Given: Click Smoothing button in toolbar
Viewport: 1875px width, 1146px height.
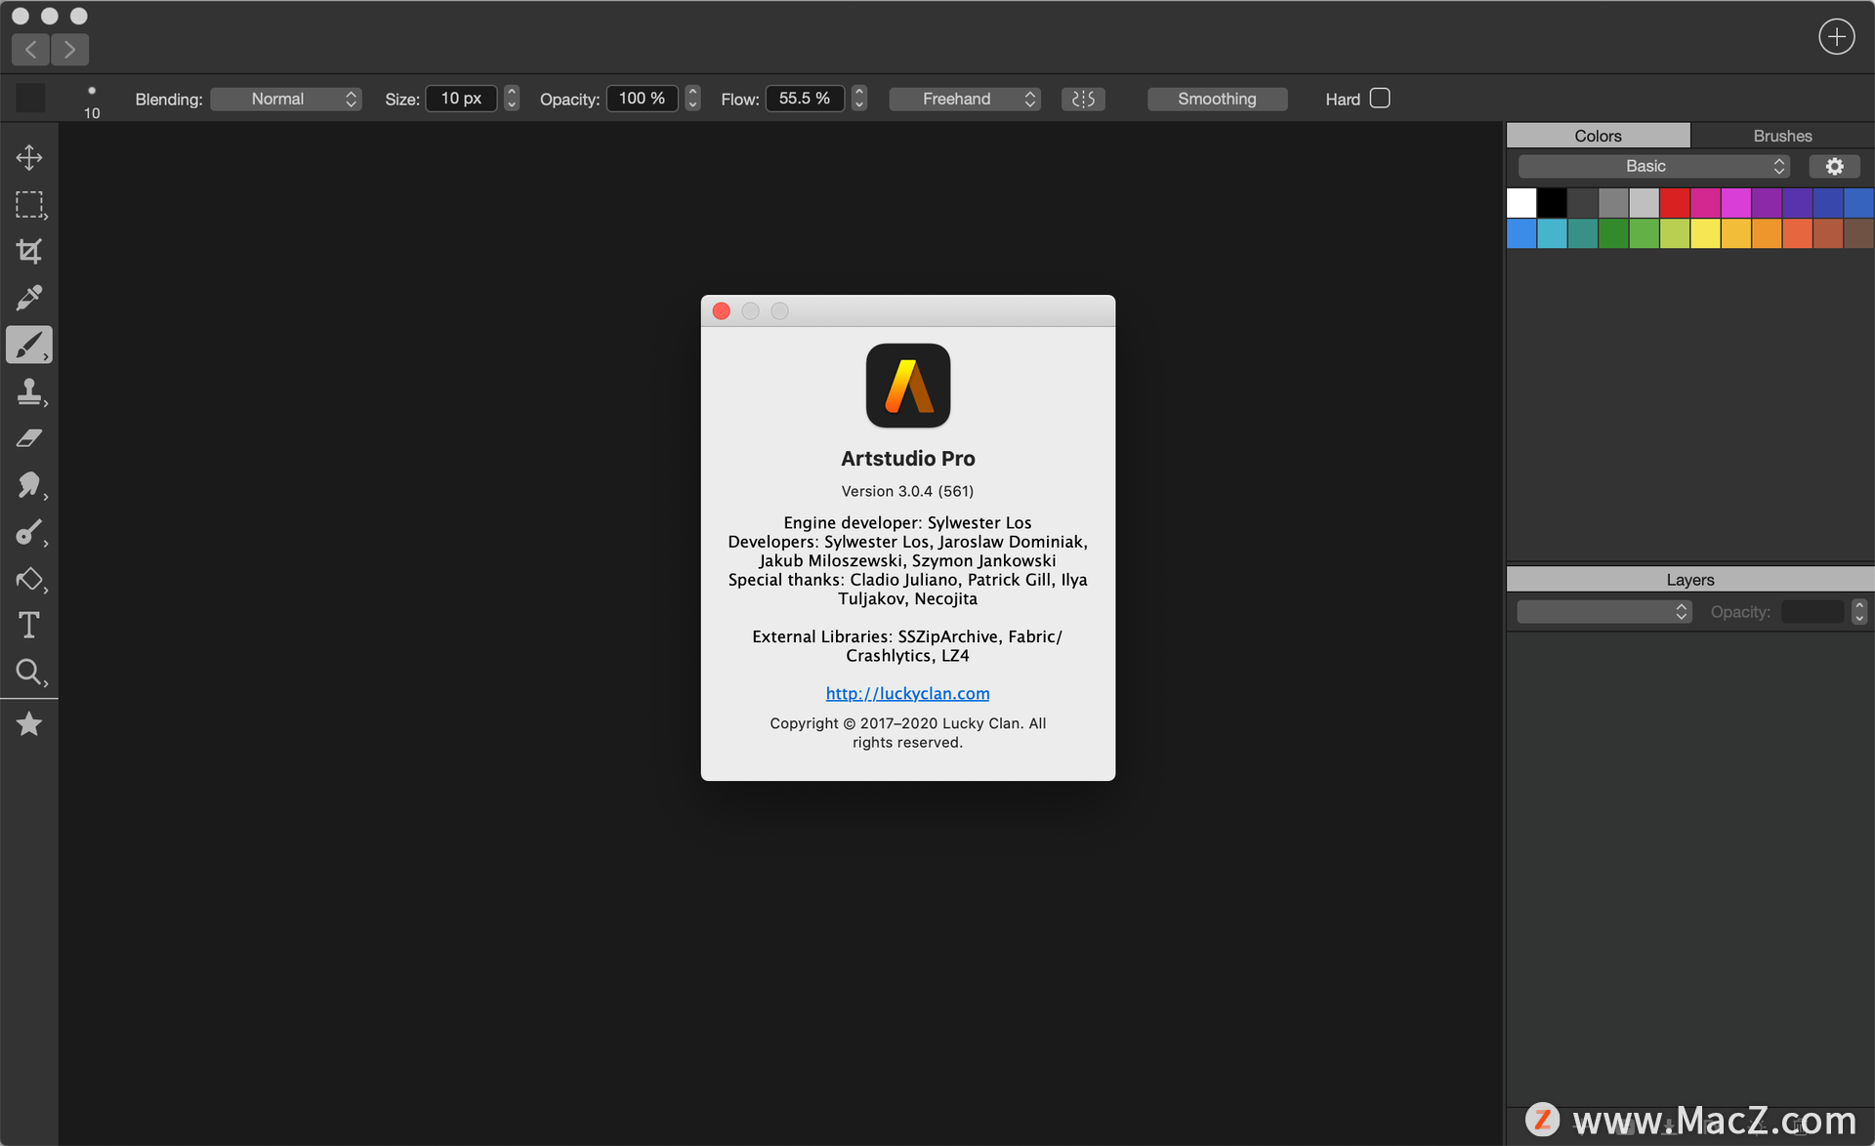Looking at the screenshot, I should point(1215,98).
